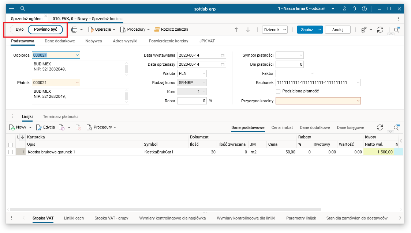Viewport: 411px width, 233px height.
Task: Show the Dane księgowe columns view
Action: pyautogui.click(x=351, y=127)
